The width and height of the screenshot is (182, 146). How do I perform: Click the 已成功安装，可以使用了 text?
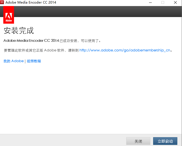tap(80, 41)
